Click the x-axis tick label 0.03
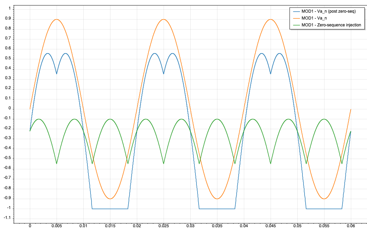This screenshot has height=232, width=367. 190,226
